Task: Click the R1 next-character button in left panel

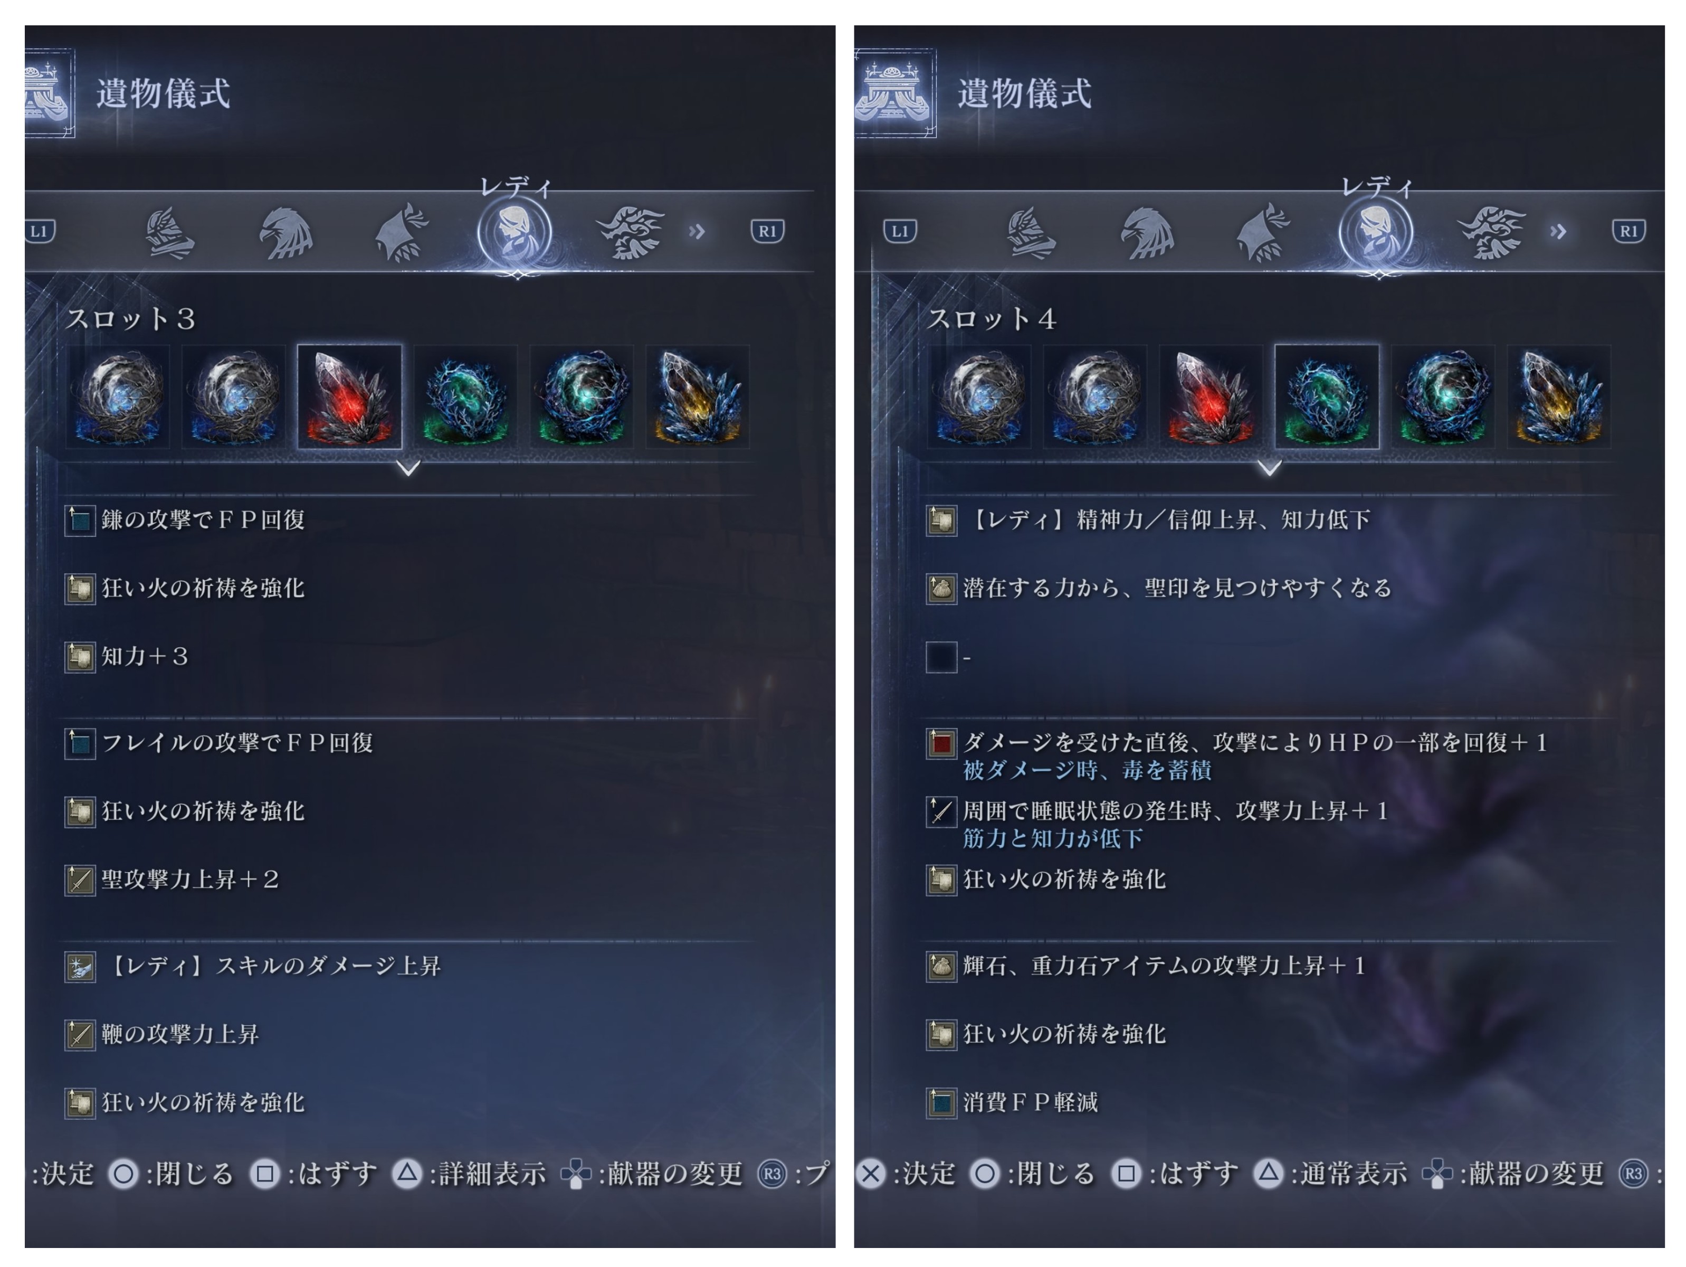Action: pyautogui.click(x=768, y=231)
